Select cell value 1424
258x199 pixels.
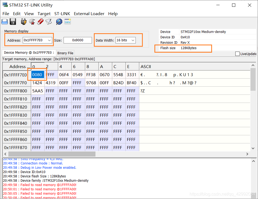[x=38, y=83]
